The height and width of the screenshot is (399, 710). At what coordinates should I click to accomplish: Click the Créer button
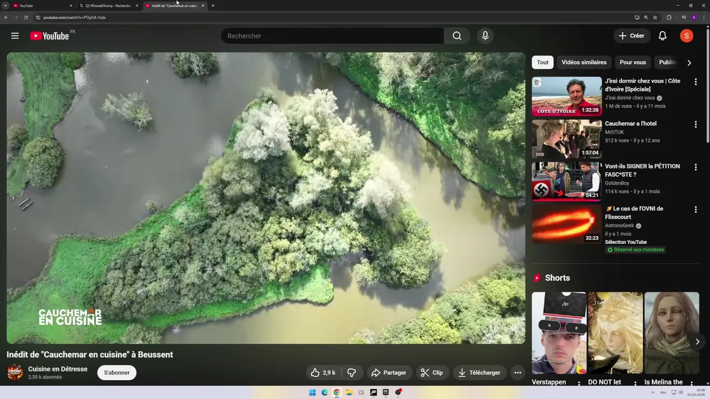tap(632, 36)
